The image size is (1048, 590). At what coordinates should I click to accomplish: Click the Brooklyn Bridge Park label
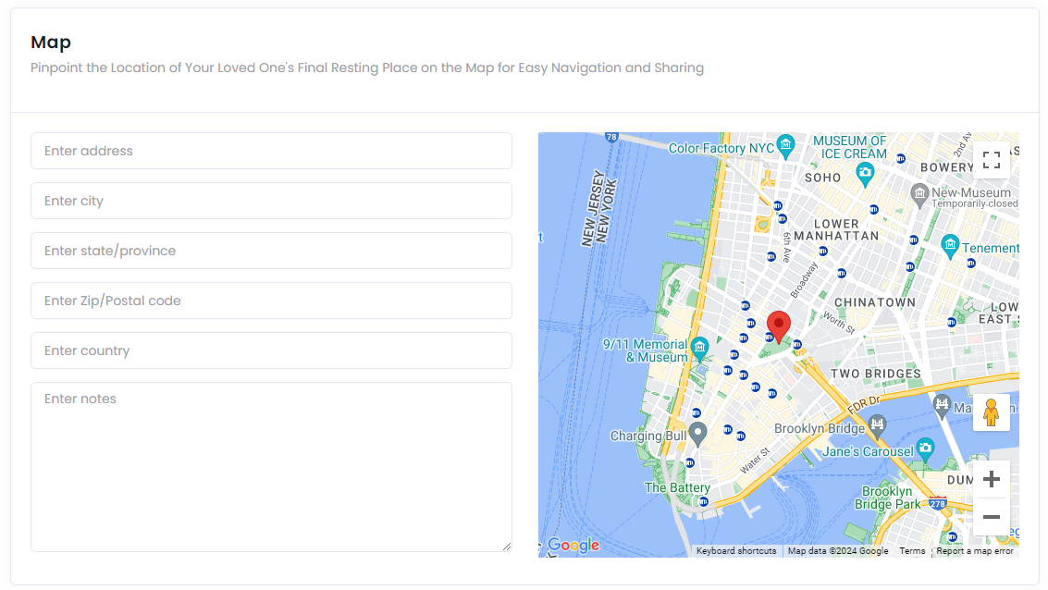point(888,498)
